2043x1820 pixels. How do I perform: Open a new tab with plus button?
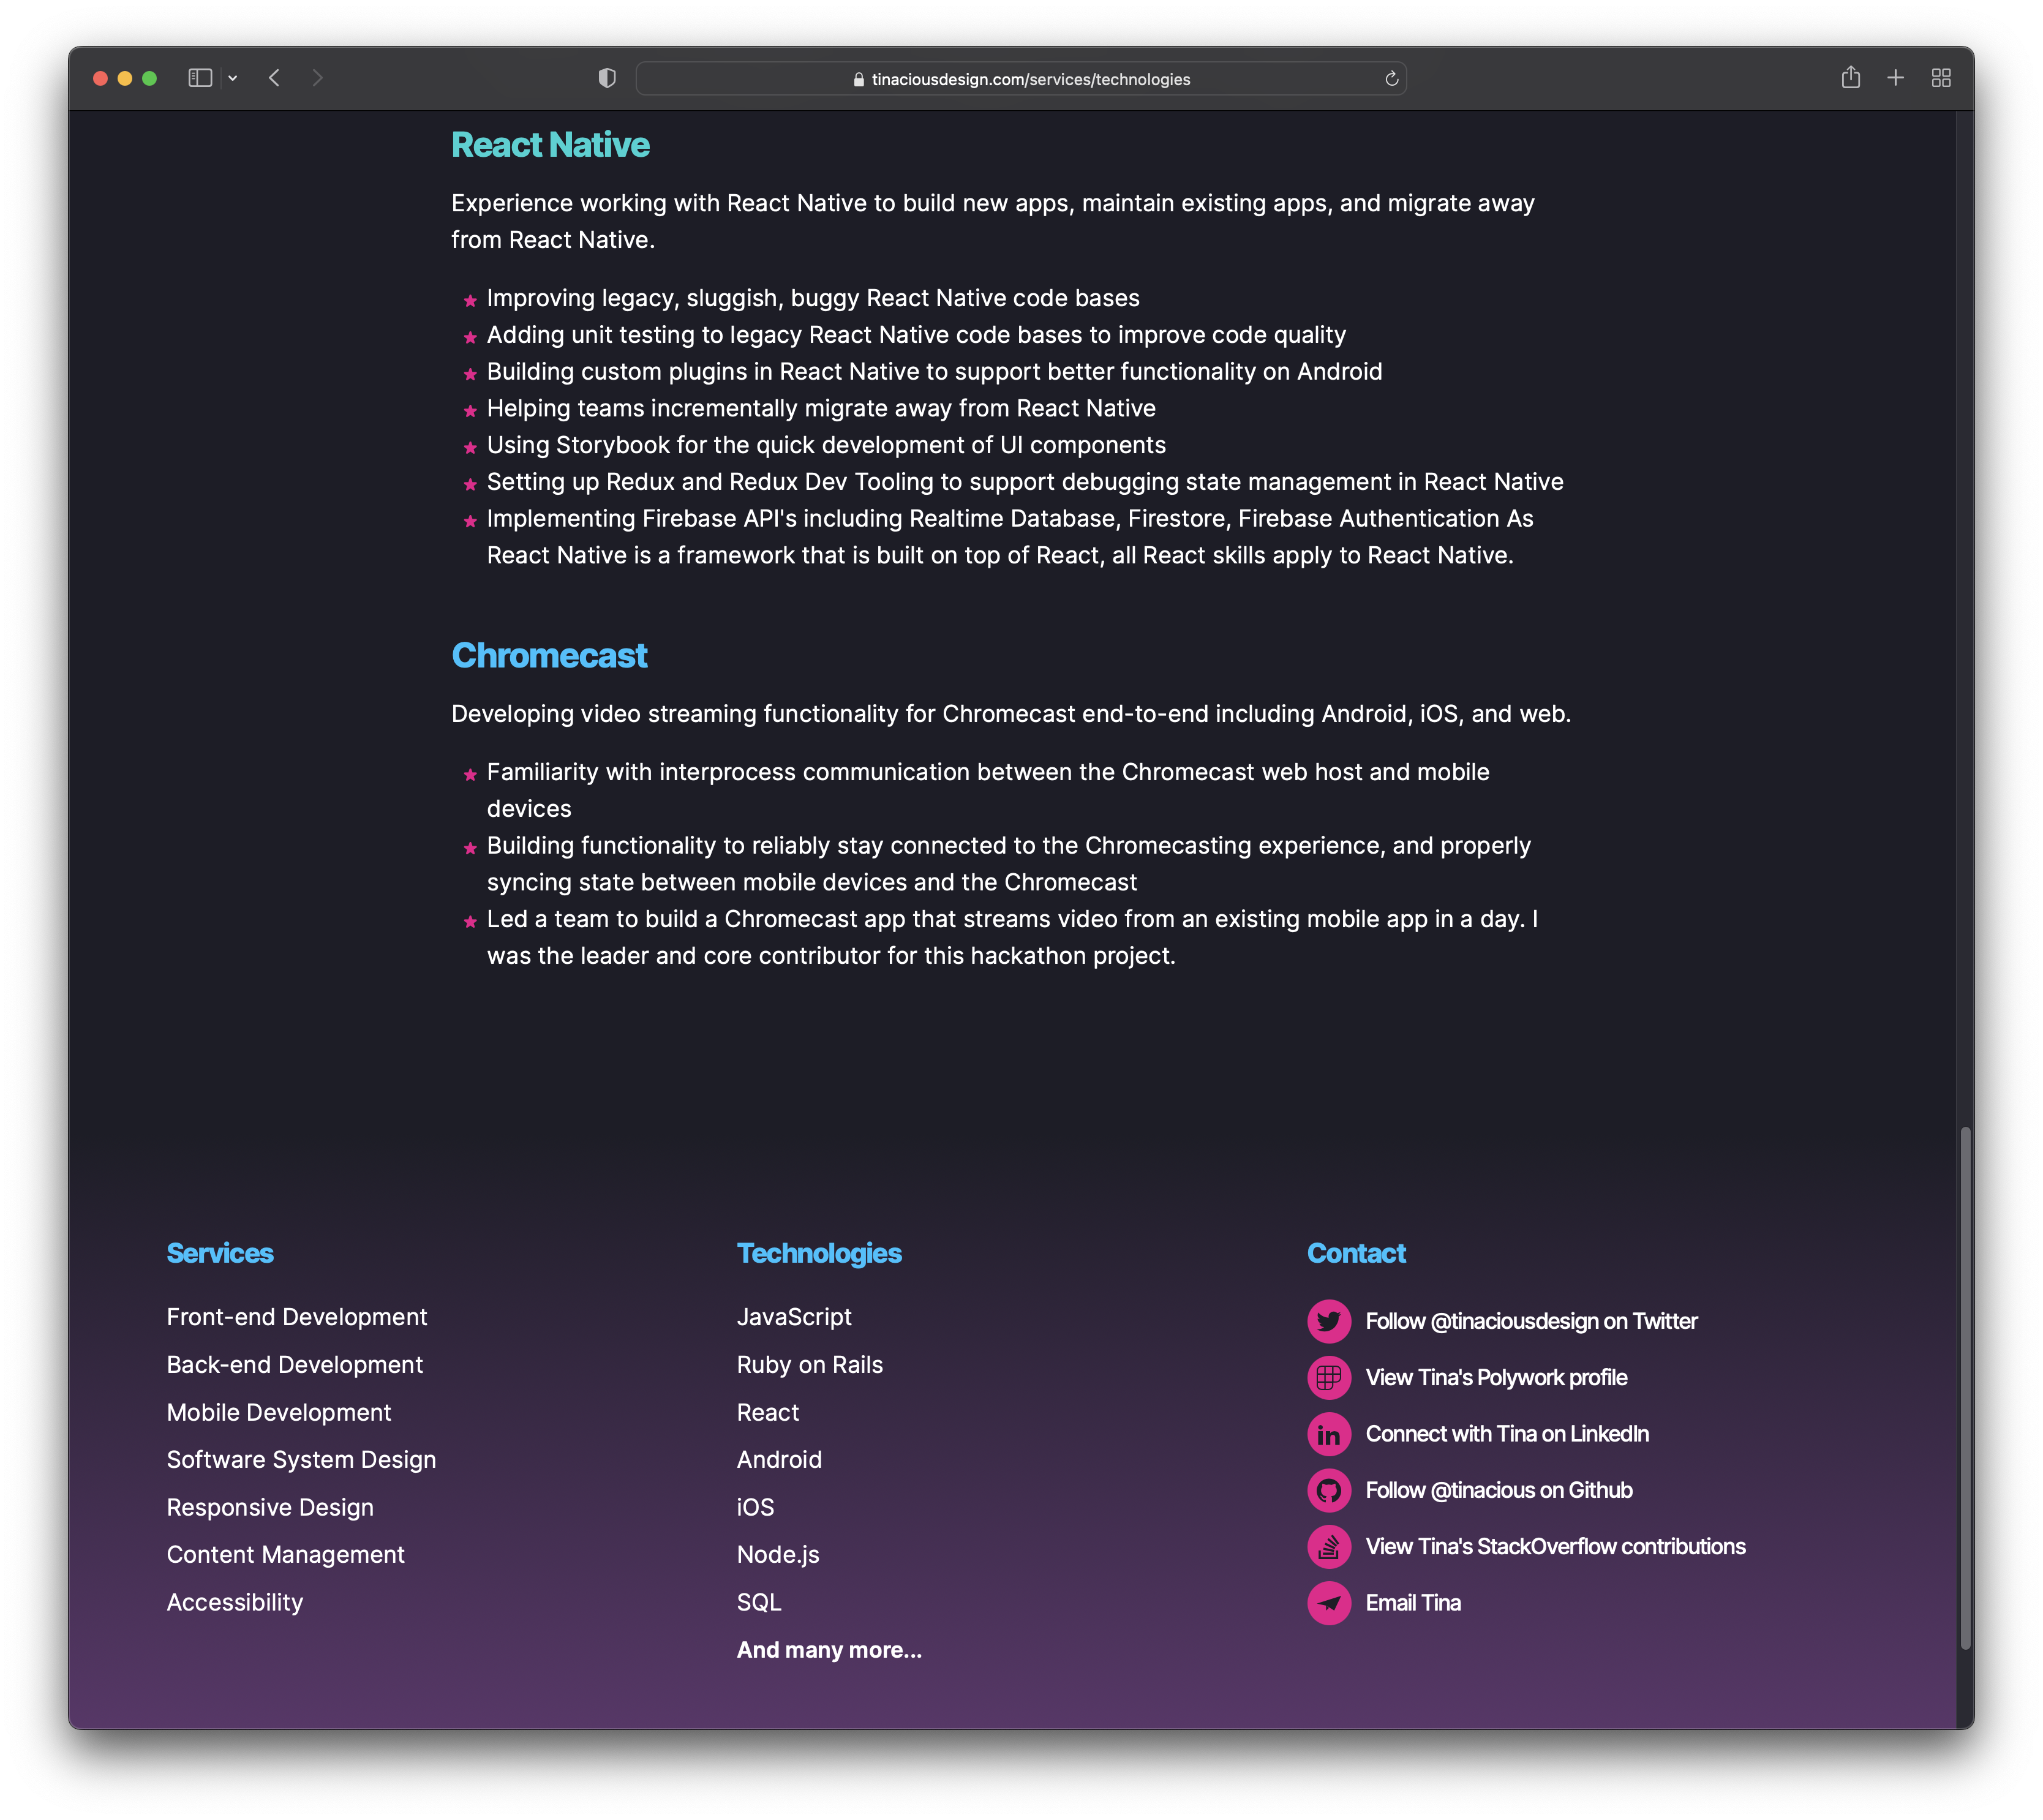(x=1895, y=78)
